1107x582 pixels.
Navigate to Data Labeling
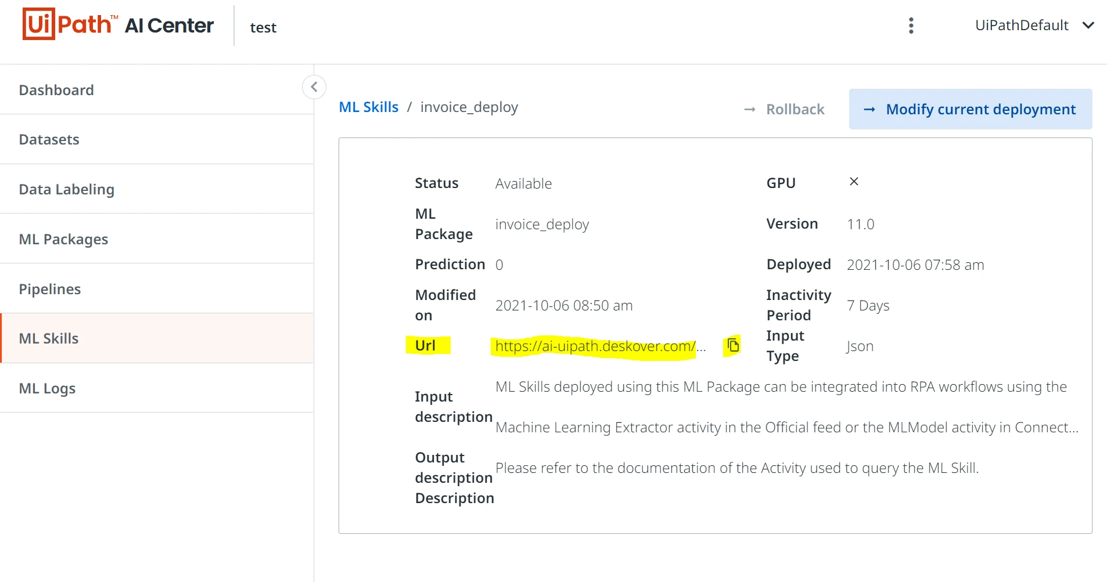coord(157,189)
